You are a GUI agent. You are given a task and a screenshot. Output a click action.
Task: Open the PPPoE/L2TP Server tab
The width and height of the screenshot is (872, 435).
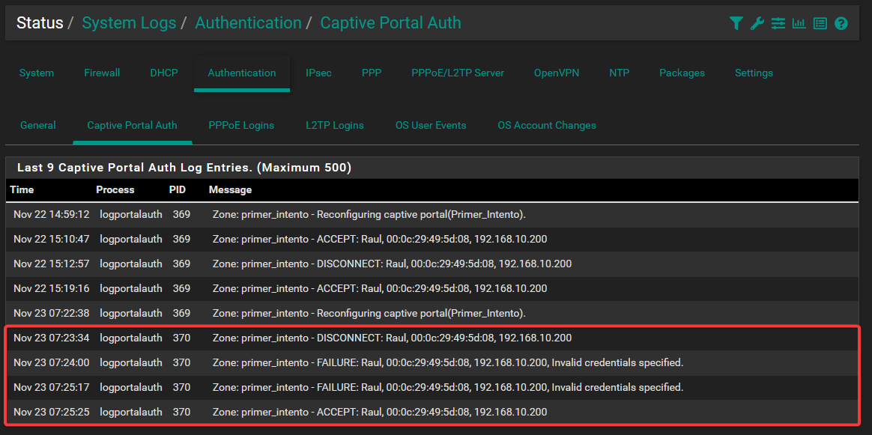[x=458, y=73]
